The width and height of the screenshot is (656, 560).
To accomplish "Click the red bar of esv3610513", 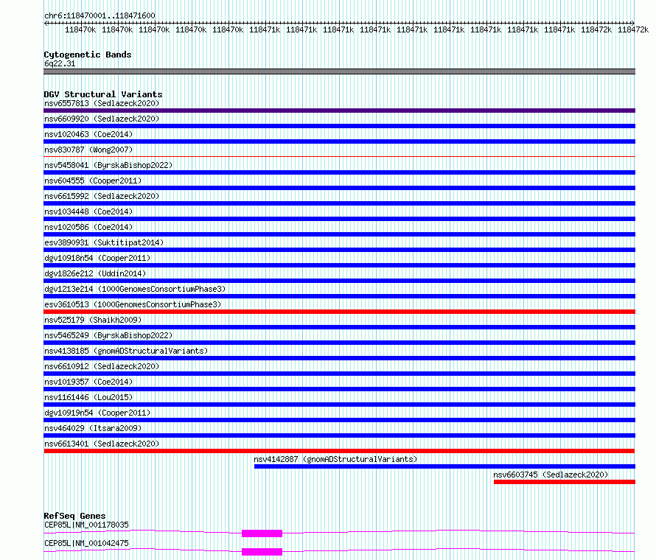I will click(x=339, y=312).
